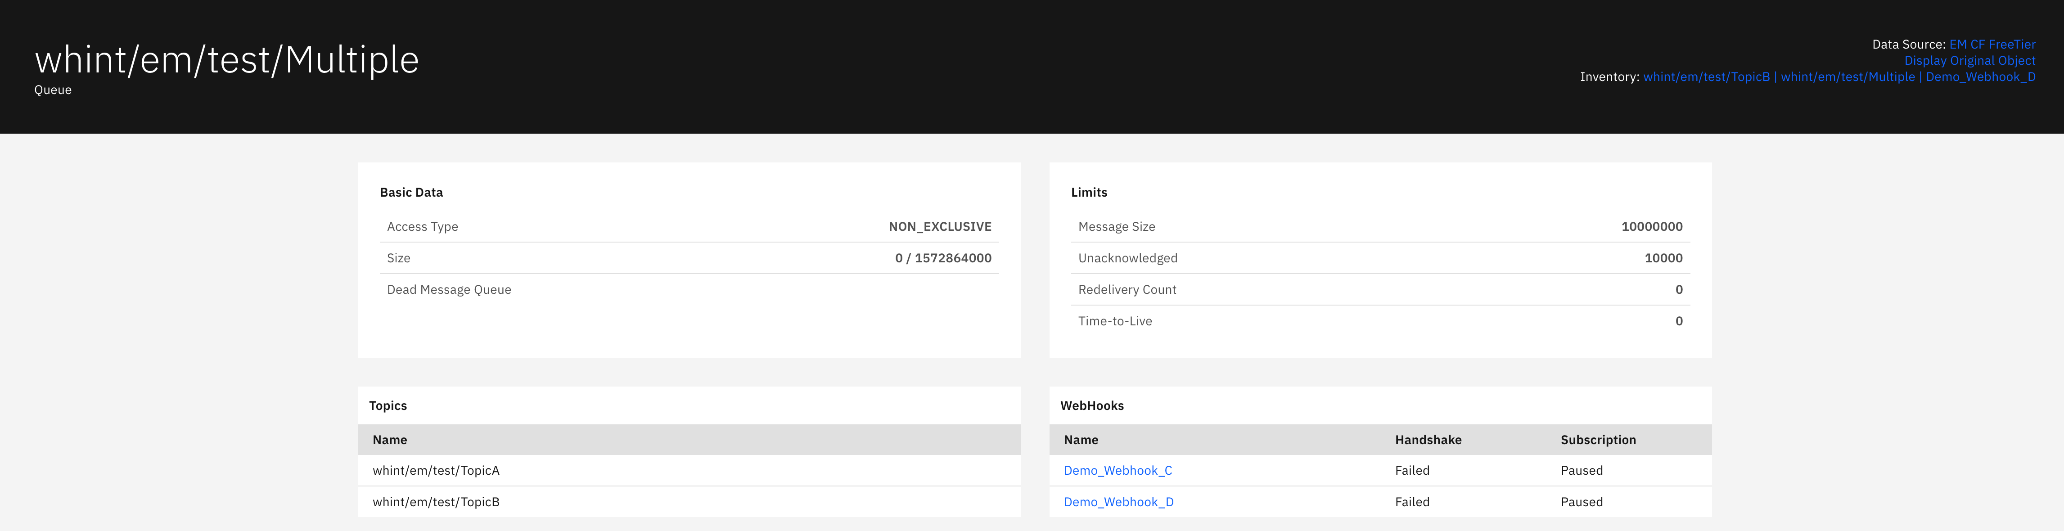Screen dimensions: 2064x531
Task: Select the whint/em/test/TopicA topic row
Action: pos(436,470)
